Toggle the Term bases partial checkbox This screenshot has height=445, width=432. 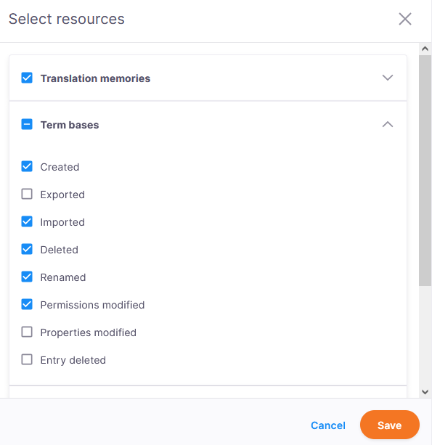click(x=27, y=124)
